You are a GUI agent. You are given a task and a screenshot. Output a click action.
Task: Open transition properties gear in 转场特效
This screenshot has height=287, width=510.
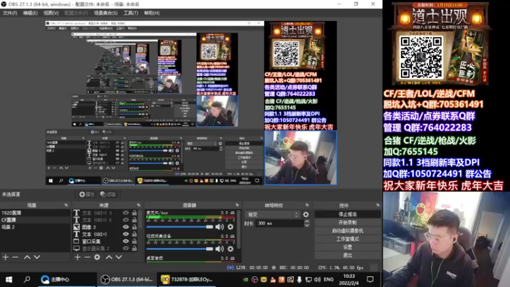tap(306, 214)
